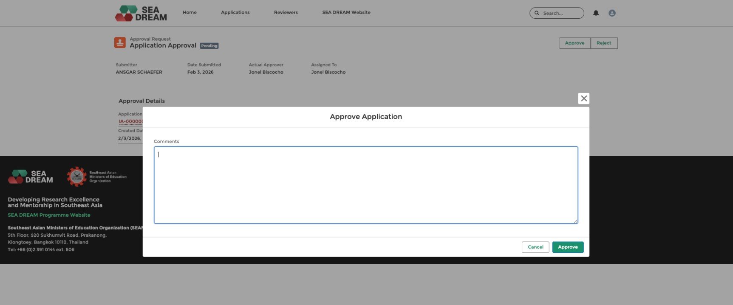Click the Pending status badge

pos(209,46)
